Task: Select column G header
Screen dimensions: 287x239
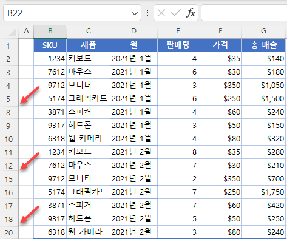Action: pyautogui.click(x=263, y=31)
